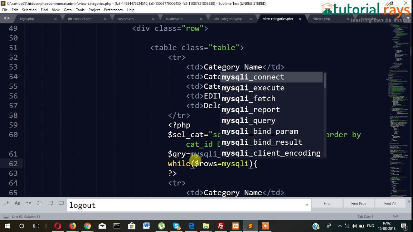Select mysqli_connect from autocomplete list
413x232 pixels.
click(271, 77)
